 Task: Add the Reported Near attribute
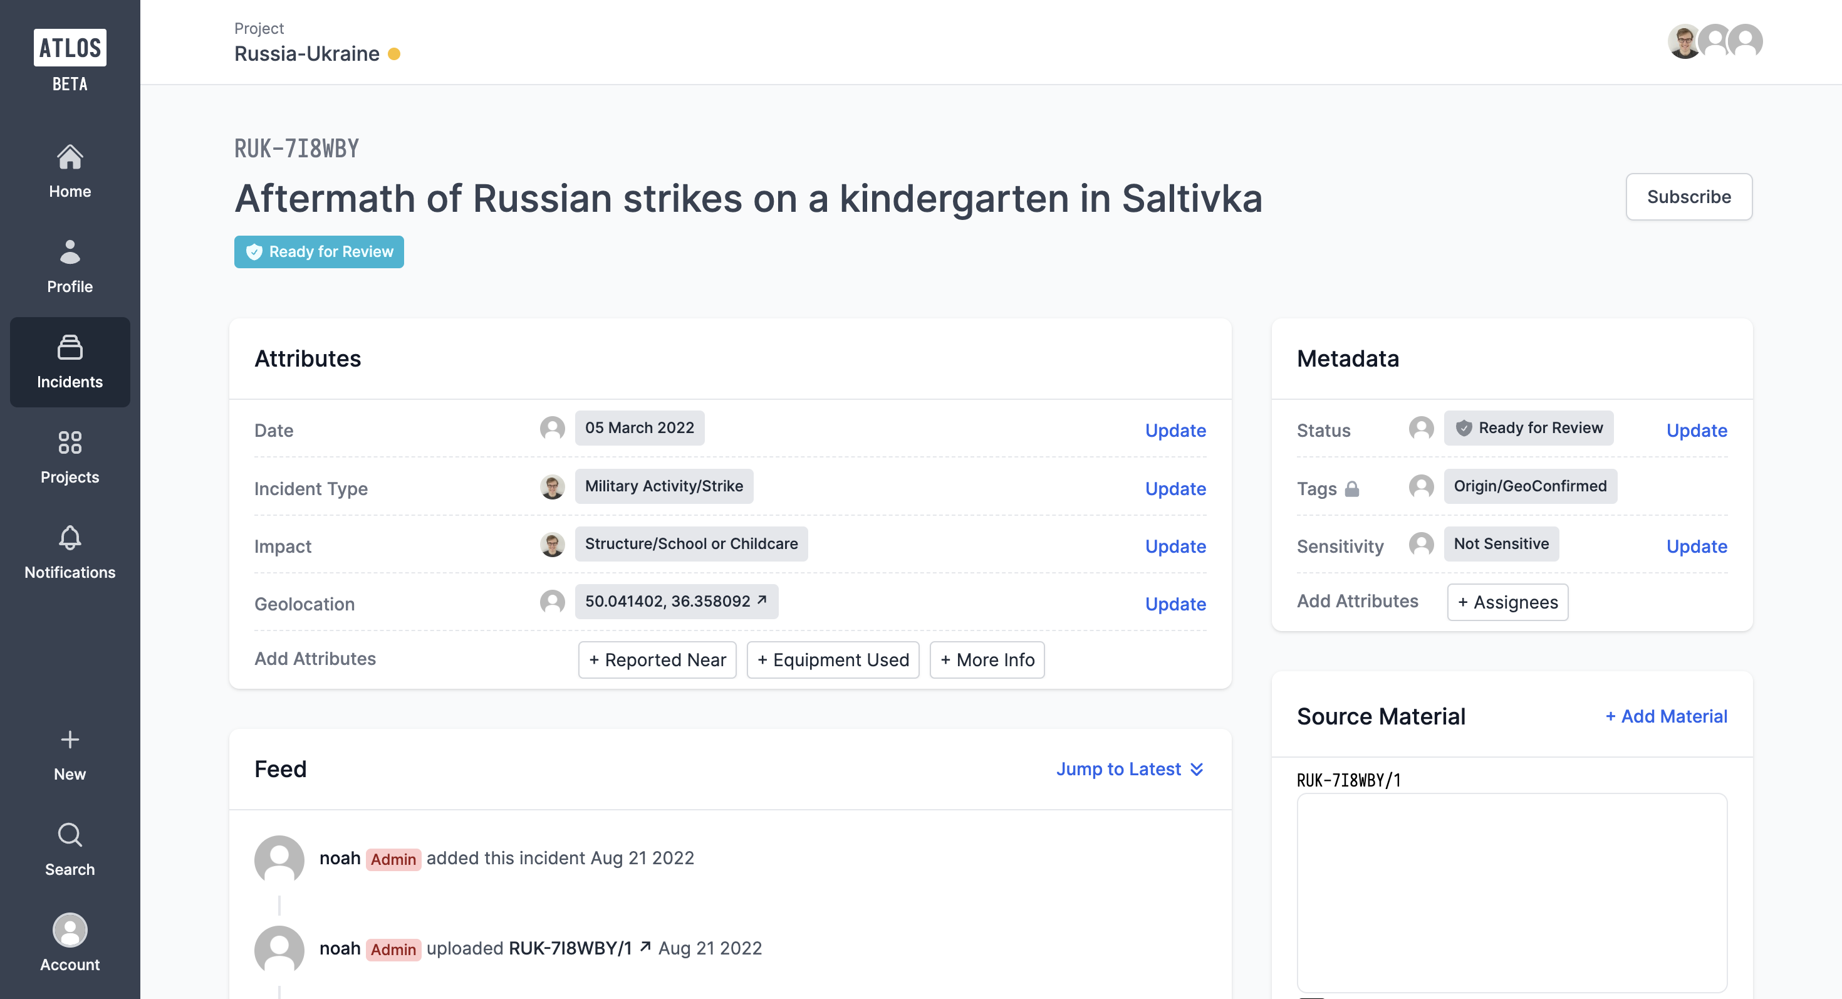click(x=657, y=660)
